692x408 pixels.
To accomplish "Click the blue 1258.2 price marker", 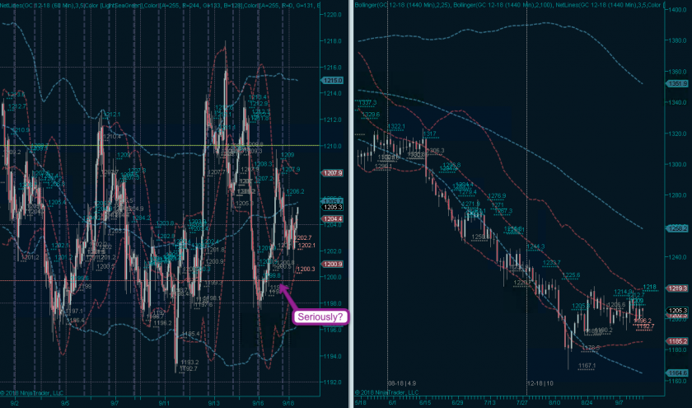I will [677, 228].
